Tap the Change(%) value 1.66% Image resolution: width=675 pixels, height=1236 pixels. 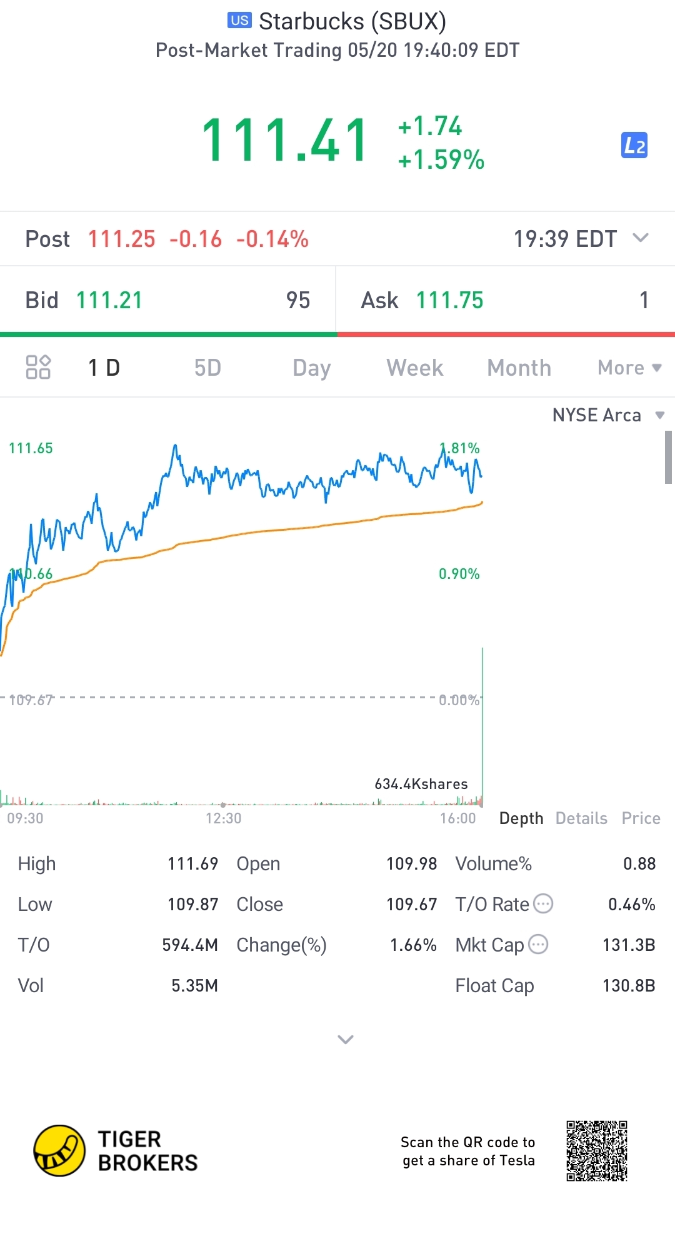pos(413,945)
